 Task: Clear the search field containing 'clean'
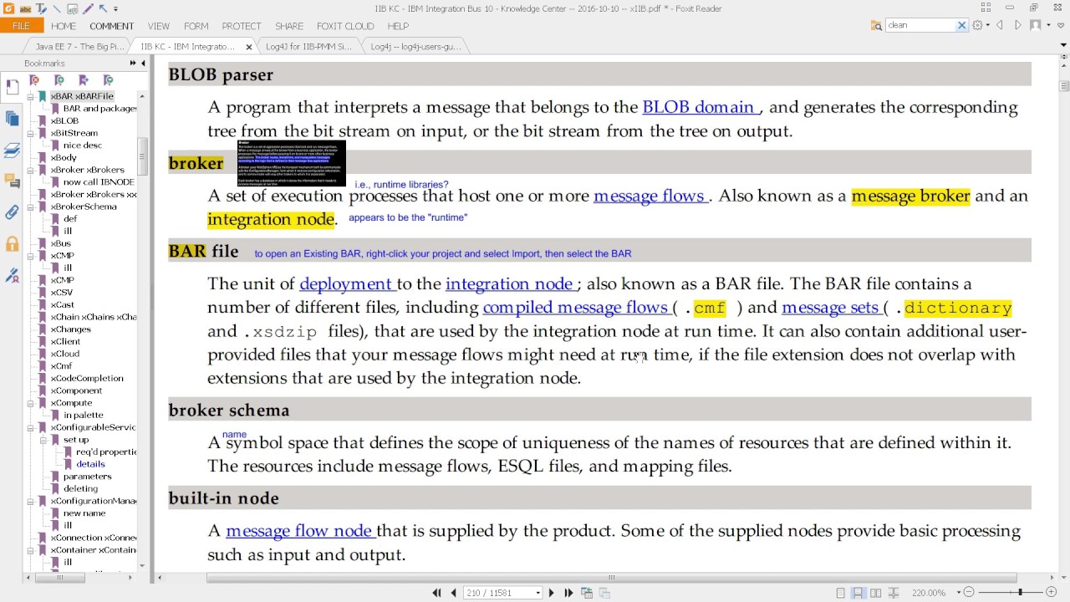pyautogui.click(x=961, y=25)
